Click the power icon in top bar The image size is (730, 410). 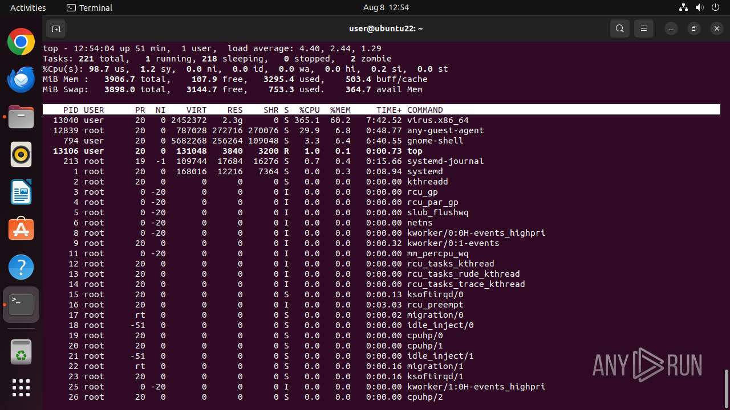pos(715,7)
